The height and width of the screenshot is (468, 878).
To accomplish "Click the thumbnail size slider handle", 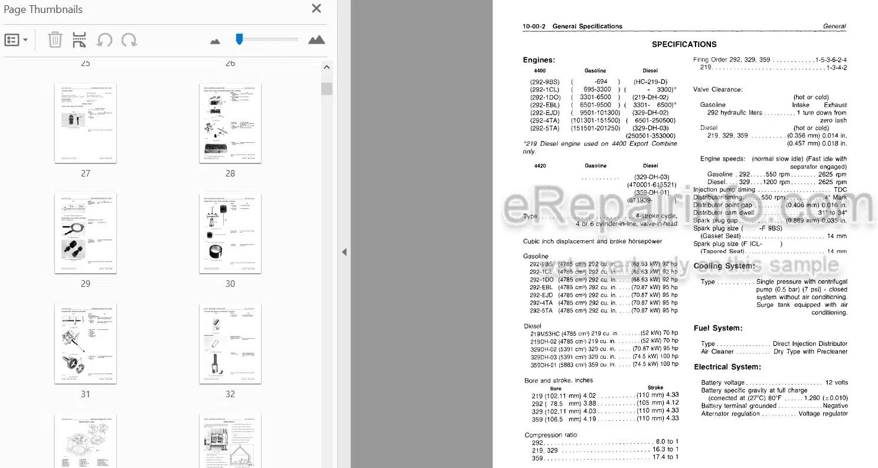I will [239, 39].
